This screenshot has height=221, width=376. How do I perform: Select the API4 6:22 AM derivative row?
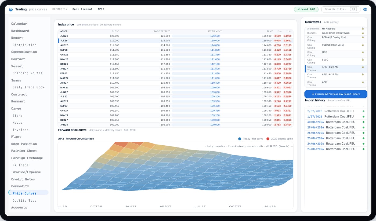click(x=336, y=76)
